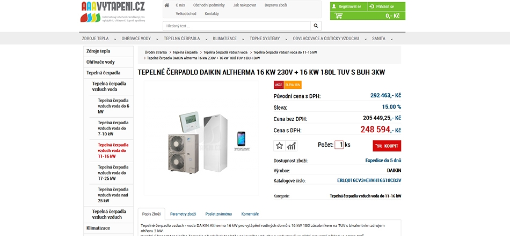The width and height of the screenshot is (510, 236).
Task: Open the heat pump product image
Action: pos(201,138)
